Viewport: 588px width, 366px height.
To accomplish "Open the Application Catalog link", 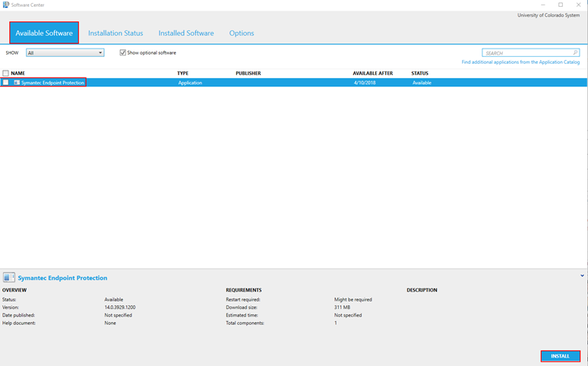I will pyautogui.click(x=520, y=62).
